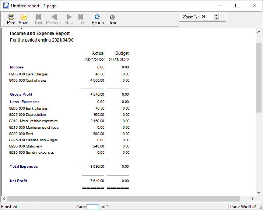The image size is (263, 210).
Task: Click the 'Finished' status bar text
Action: point(9,207)
